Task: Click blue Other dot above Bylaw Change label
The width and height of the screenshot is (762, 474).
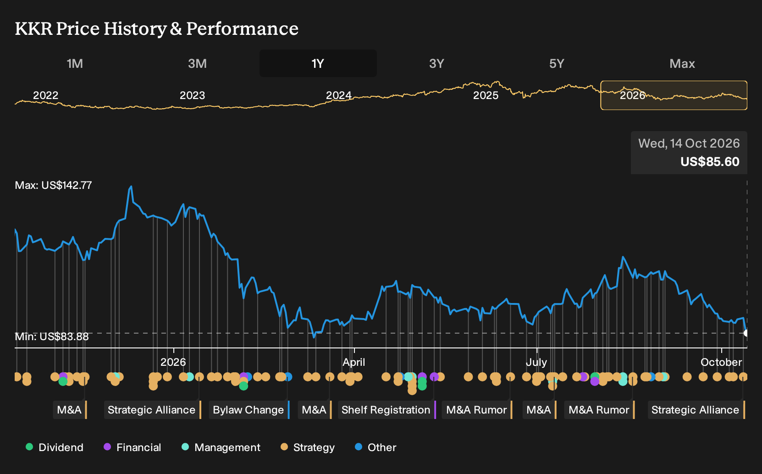Action: click(288, 377)
